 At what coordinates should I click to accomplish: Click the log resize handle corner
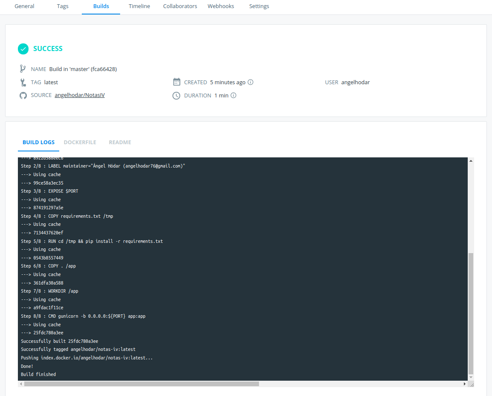[x=471, y=384]
